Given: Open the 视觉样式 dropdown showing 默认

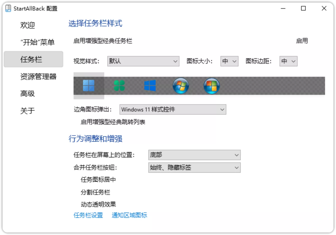Looking at the screenshot, I should pyautogui.click(x=143, y=61).
